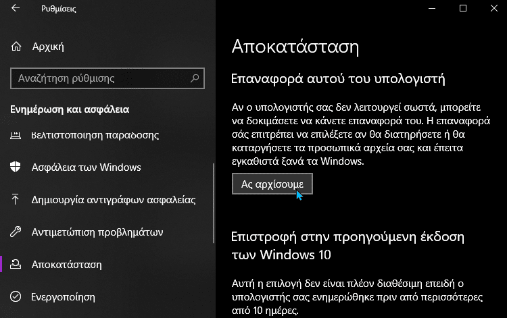
Task: Click the magnifier search icon
Action: click(x=195, y=78)
